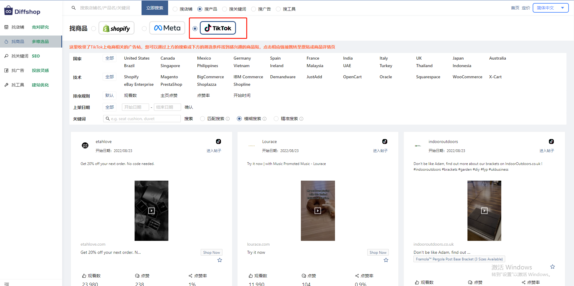Viewport: 574px width, 286px height.
Task: Select the Meta platform radio button
Action: pyautogui.click(x=144, y=29)
